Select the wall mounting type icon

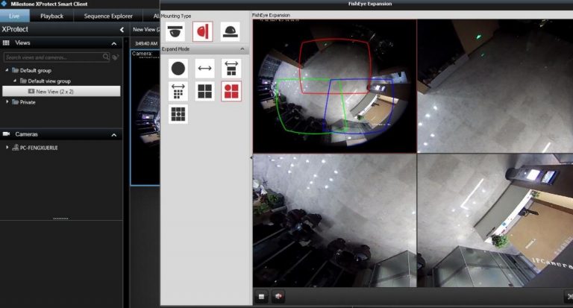pos(203,31)
